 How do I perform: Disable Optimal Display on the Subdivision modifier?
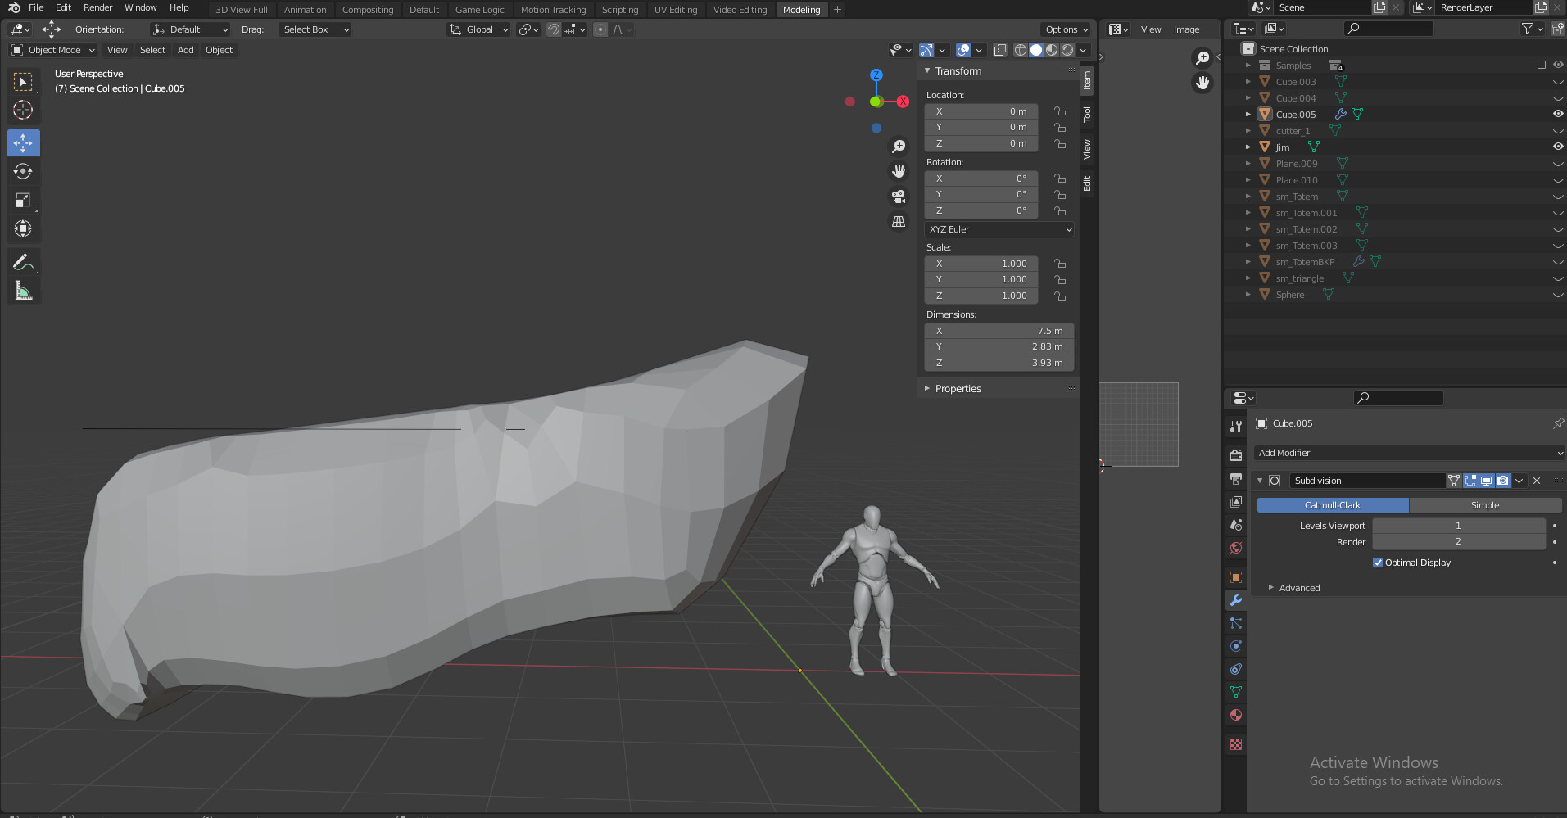(x=1379, y=563)
